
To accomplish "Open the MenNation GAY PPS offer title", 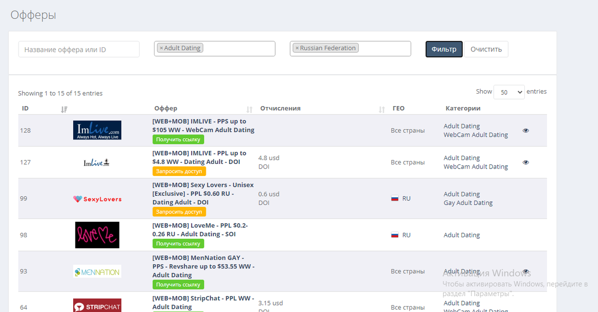I will (x=203, y=267).
